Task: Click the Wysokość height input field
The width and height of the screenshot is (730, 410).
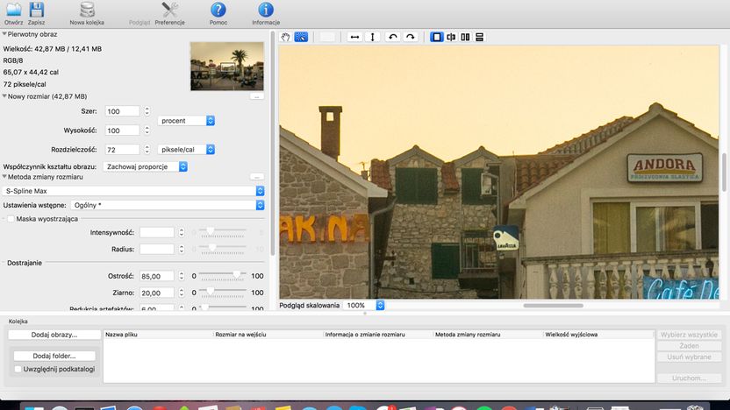Action: pyautogui.click(x=122, y=131)
